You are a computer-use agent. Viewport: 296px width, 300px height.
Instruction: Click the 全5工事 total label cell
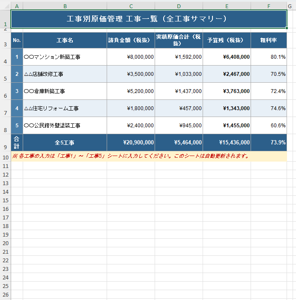65,143
